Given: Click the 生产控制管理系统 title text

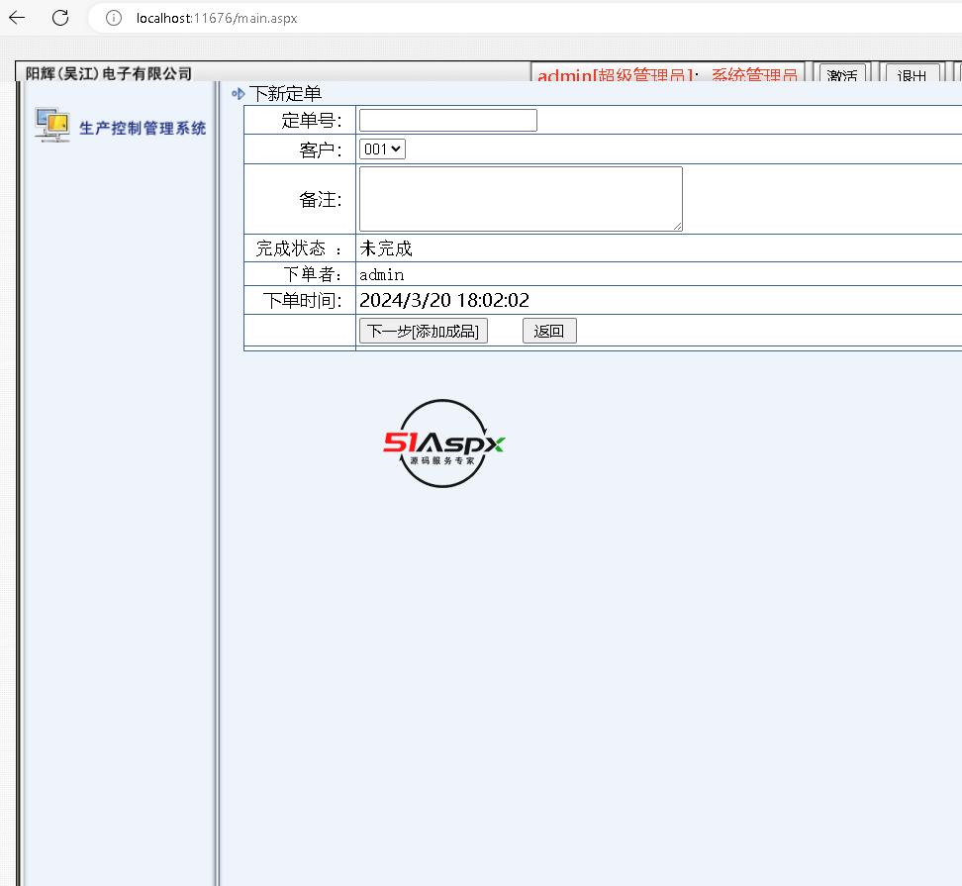Looking at the screenshot, I should tap(143, 129).
